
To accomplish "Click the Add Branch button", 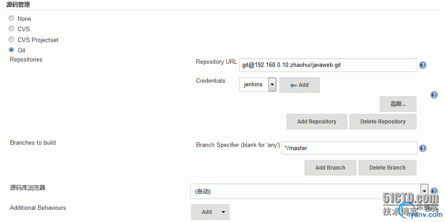I will click(x=330, y=168).
